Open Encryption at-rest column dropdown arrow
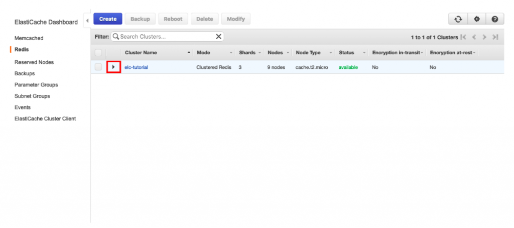514x228 pixels. (474, 53)
